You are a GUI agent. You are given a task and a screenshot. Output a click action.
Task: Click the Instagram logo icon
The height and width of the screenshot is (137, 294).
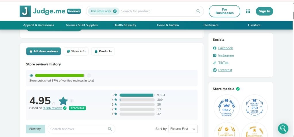215,55
